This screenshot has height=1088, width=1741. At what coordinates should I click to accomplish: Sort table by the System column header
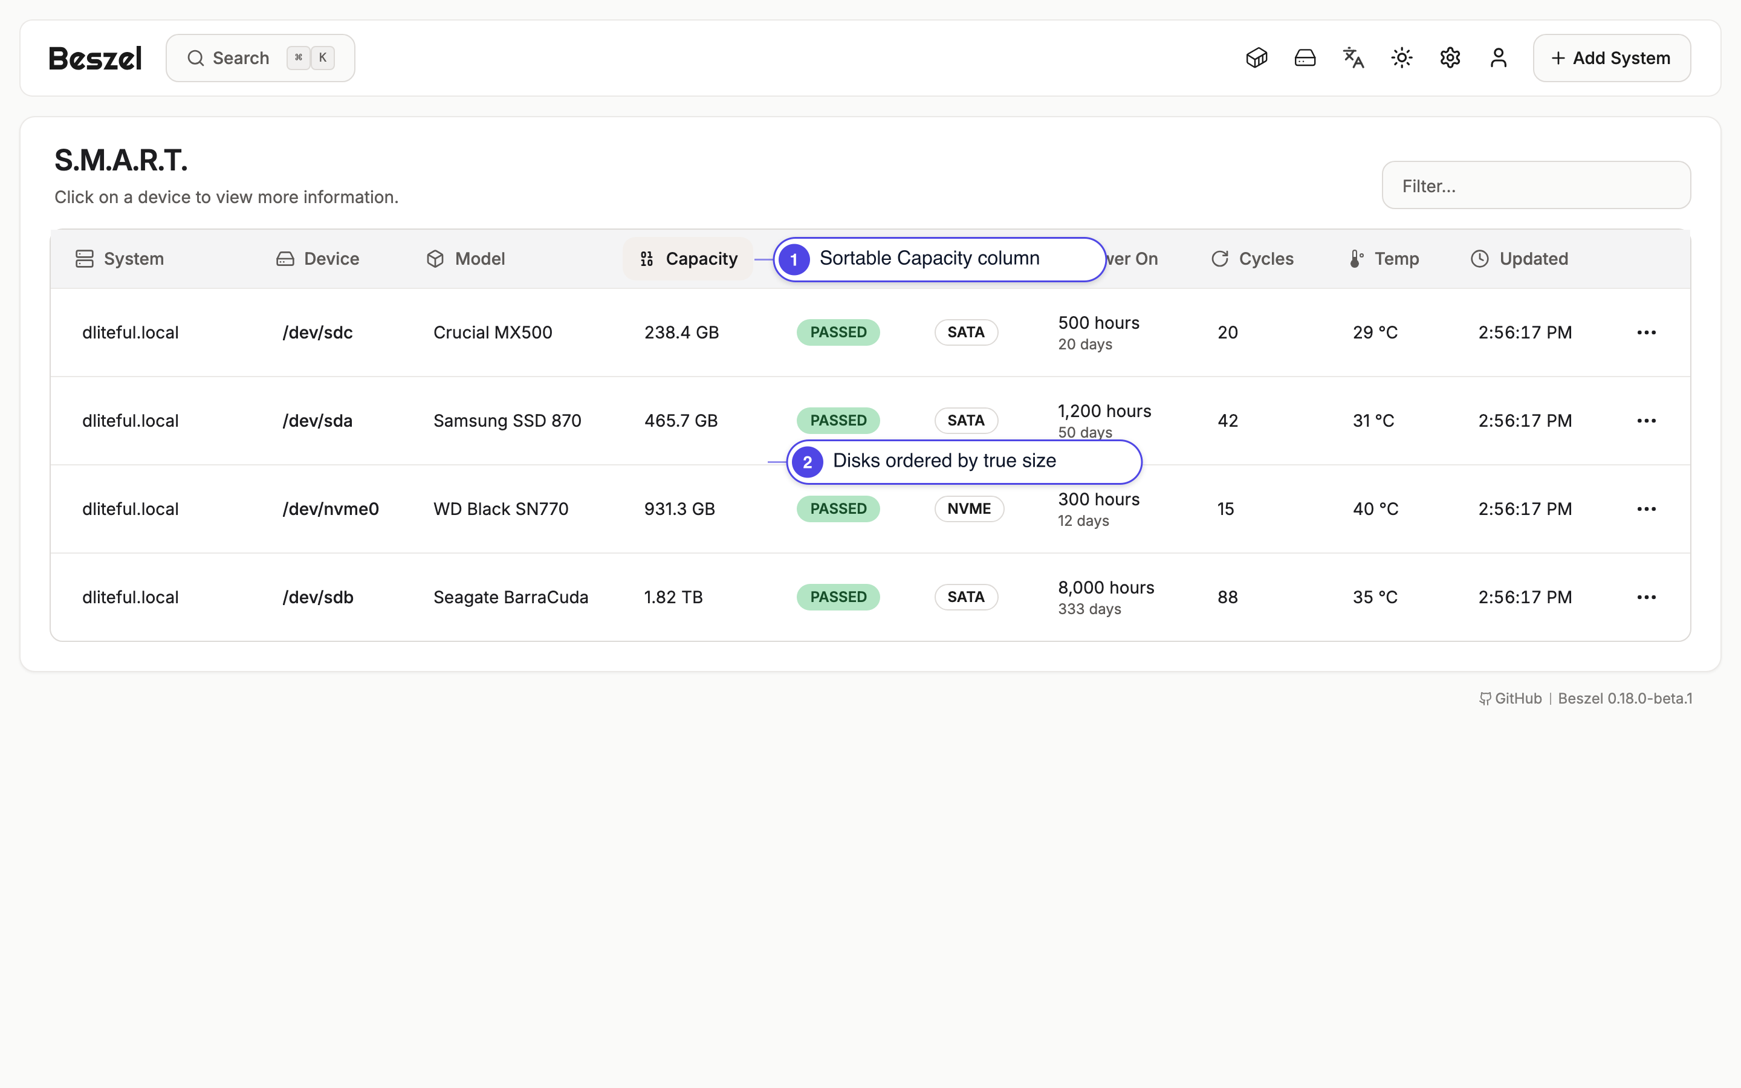pyautogui.click(x=120, y=259)
